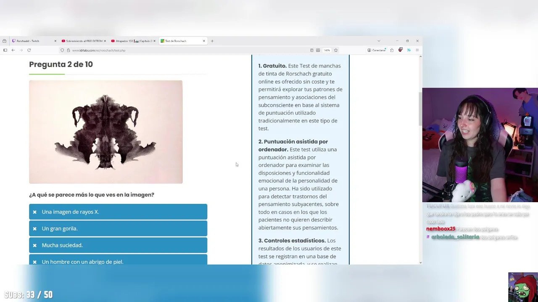Close the Atrapados 133 tab

(154, 41)
